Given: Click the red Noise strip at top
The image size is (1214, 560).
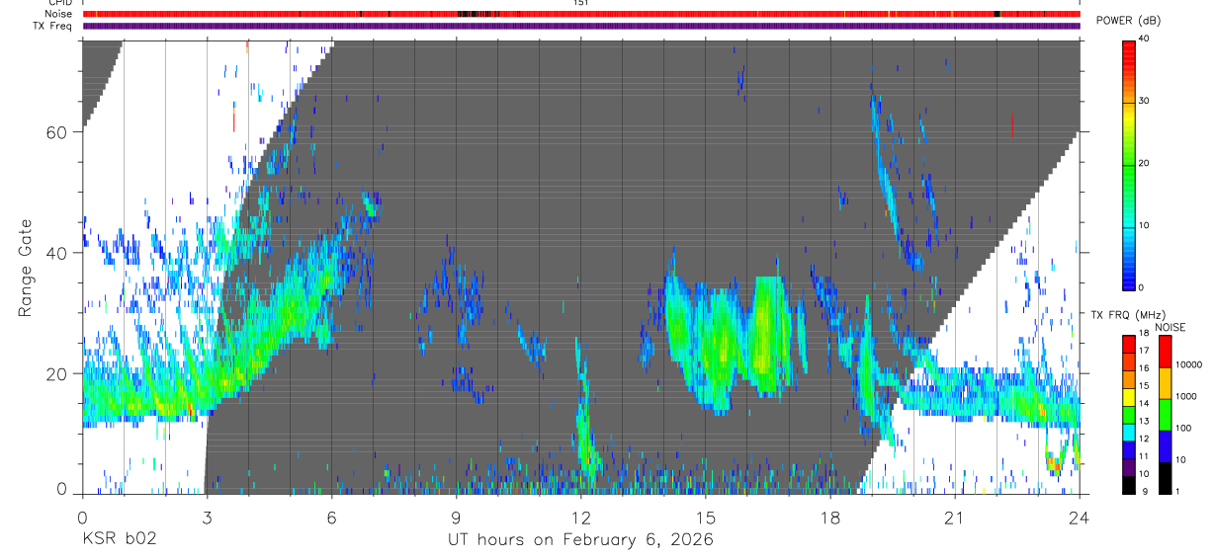Looking at the screenshot, I should [581, 14].
